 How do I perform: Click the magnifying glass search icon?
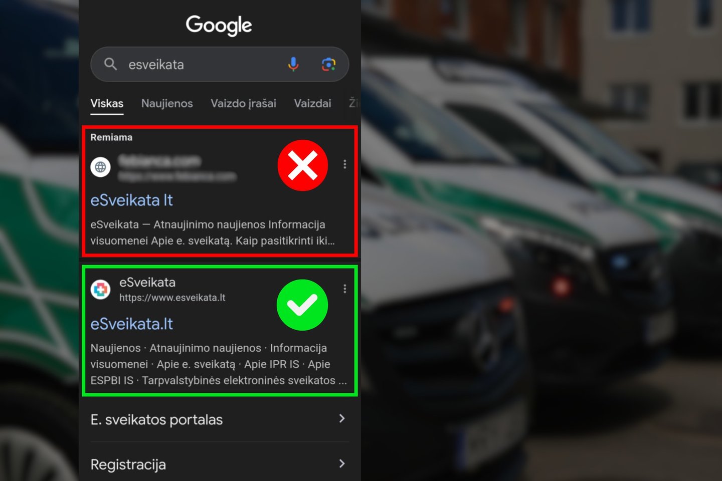point(110,64)
